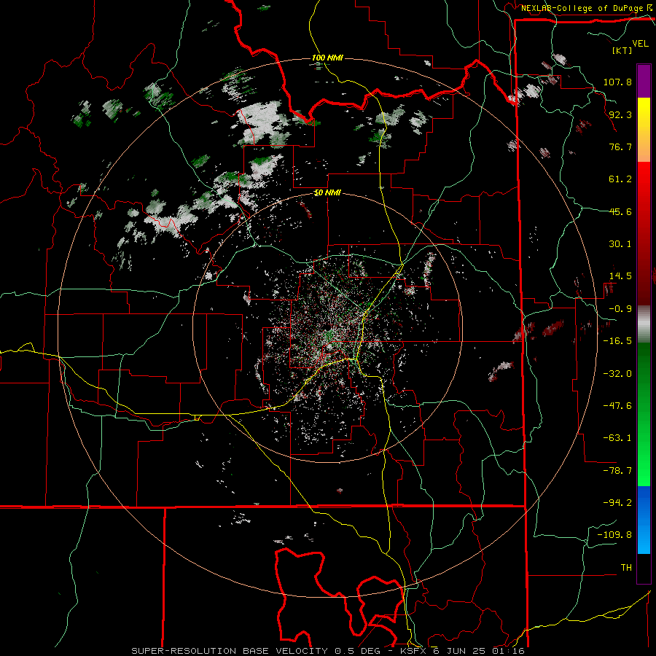Click the -78.7 velocity scale value
This screenshot has height=656, width=656.
point(617,471)
